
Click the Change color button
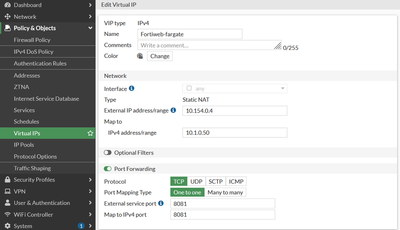point(160,56)
